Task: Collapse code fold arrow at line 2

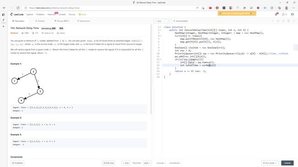Action: (x=161, y=30)
